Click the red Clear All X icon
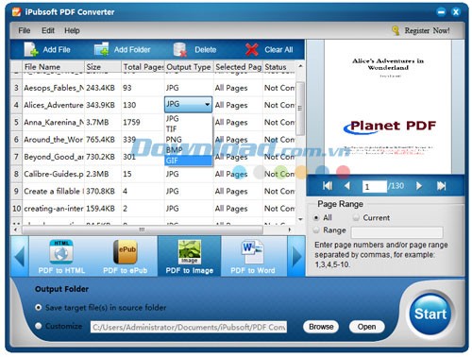 252,50
